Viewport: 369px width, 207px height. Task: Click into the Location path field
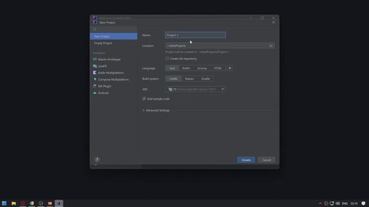pos(217,45)
